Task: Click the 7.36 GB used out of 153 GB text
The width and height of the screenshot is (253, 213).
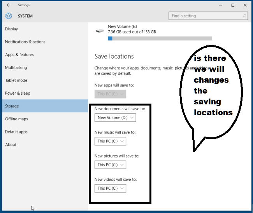Action: 132,32
